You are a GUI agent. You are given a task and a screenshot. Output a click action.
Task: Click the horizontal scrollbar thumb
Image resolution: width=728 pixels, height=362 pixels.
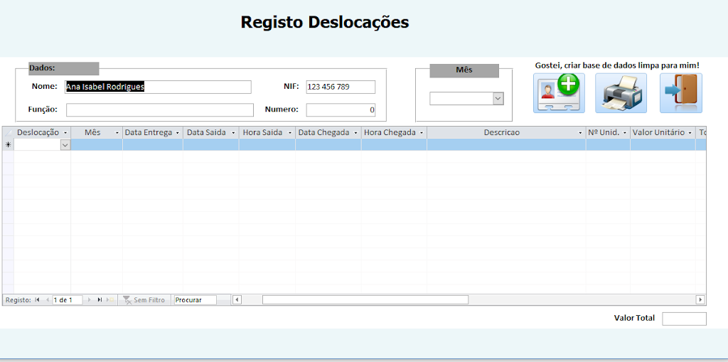(365, 300)
